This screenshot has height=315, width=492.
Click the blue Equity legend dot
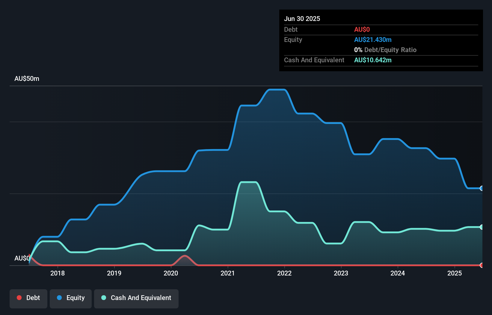pyautogui.click(x=59, y=298)
